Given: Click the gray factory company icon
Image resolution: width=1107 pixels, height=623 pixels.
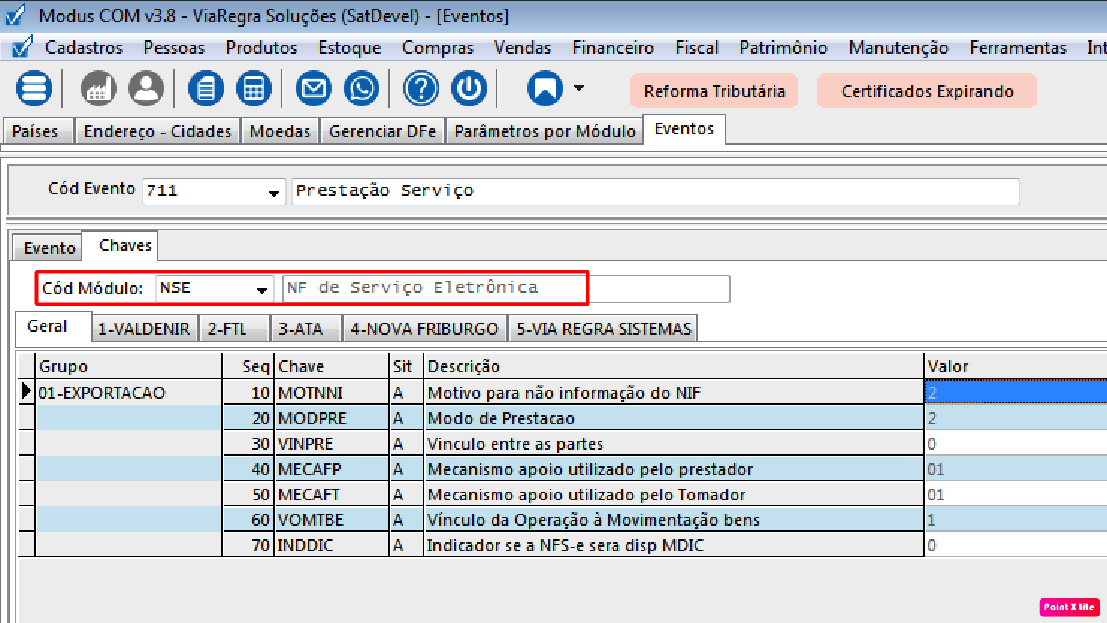Looking at the screenshot, I should tap(99, 89).
